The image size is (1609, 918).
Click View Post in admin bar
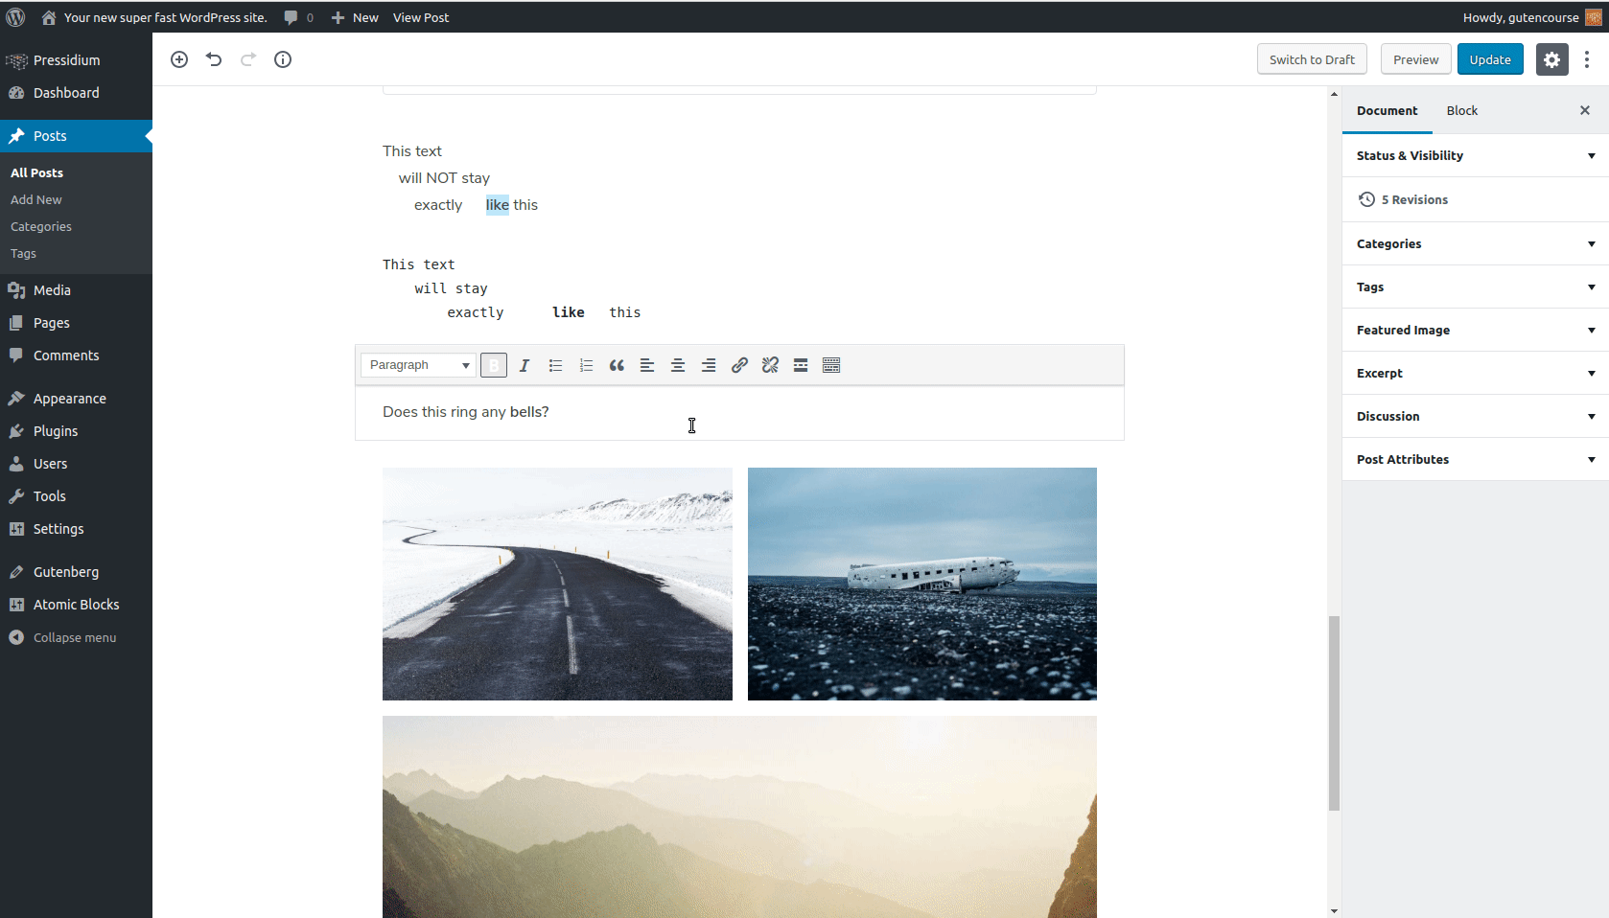pyautogui.click(x=421, y=17)
